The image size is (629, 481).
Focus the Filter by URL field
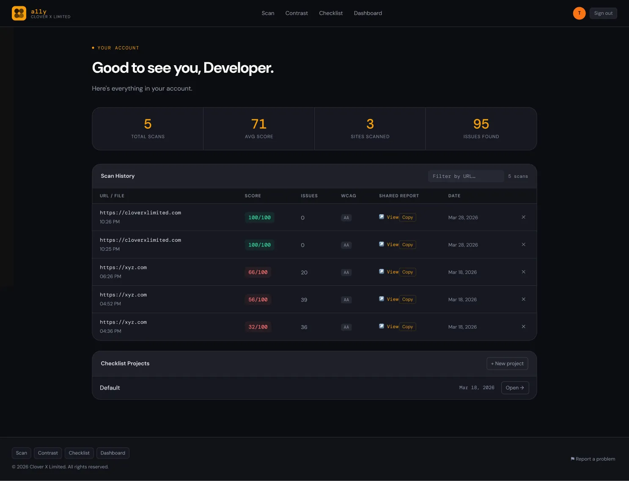[466, 176]
